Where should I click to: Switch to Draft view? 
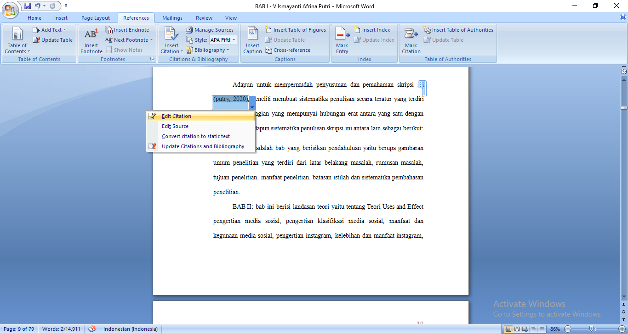pyautogui.click(x=542, y=329)
